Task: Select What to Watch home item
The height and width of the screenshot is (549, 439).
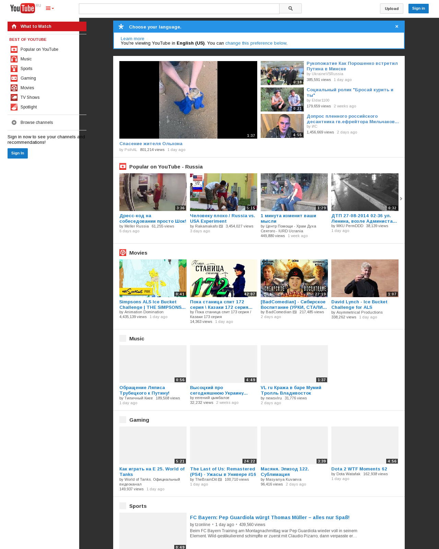Action: point(47,26)
